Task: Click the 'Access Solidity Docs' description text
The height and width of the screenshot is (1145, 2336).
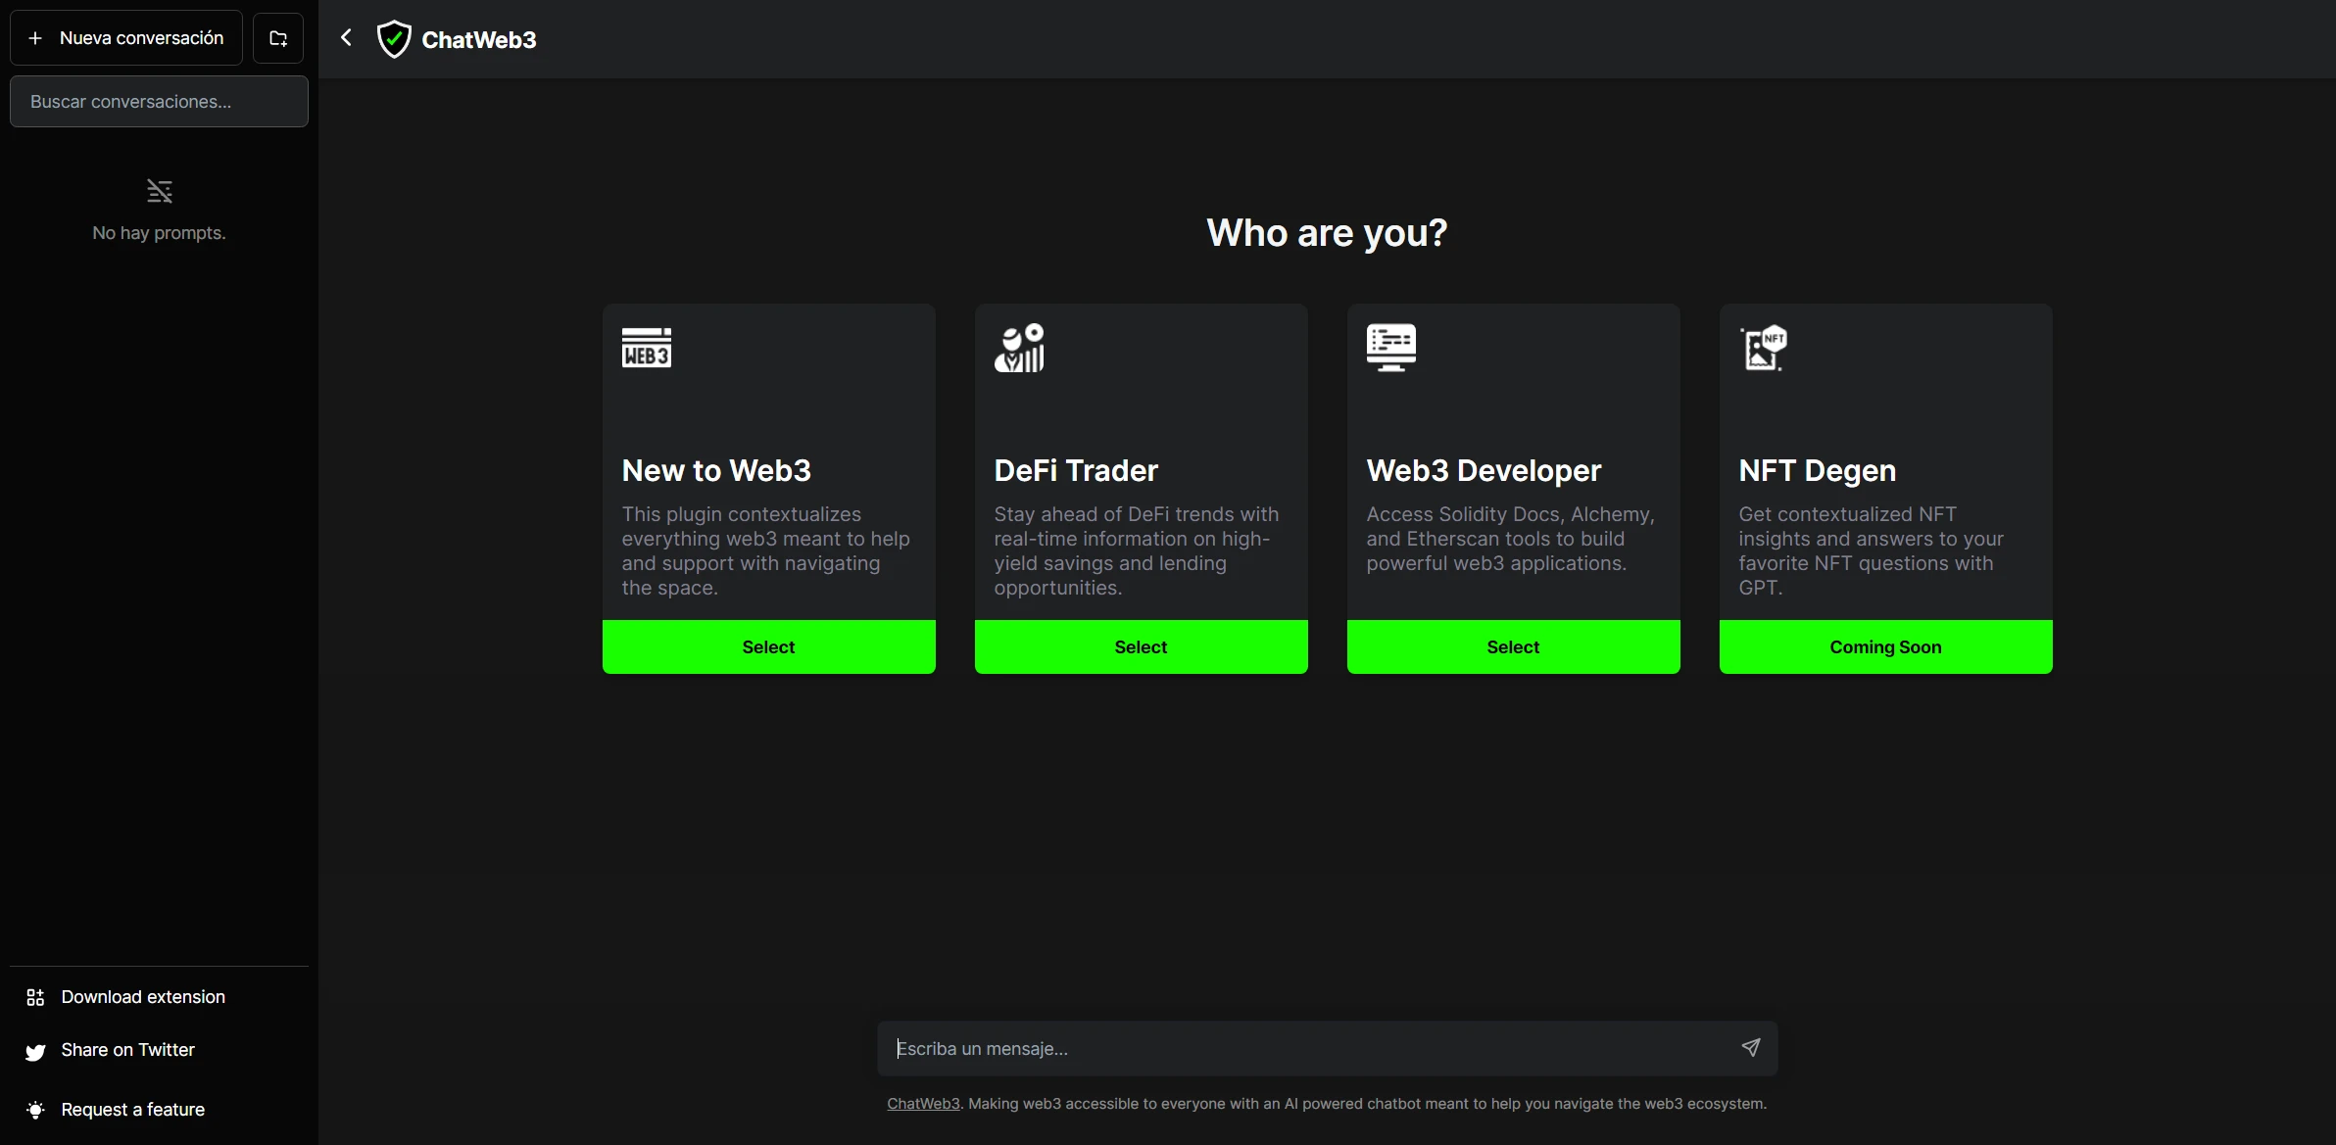Action: [x=1510, y=539]
